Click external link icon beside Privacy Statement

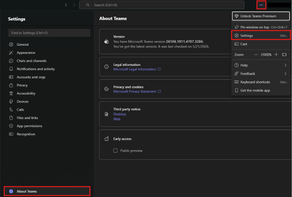click(x=159, y=91)
